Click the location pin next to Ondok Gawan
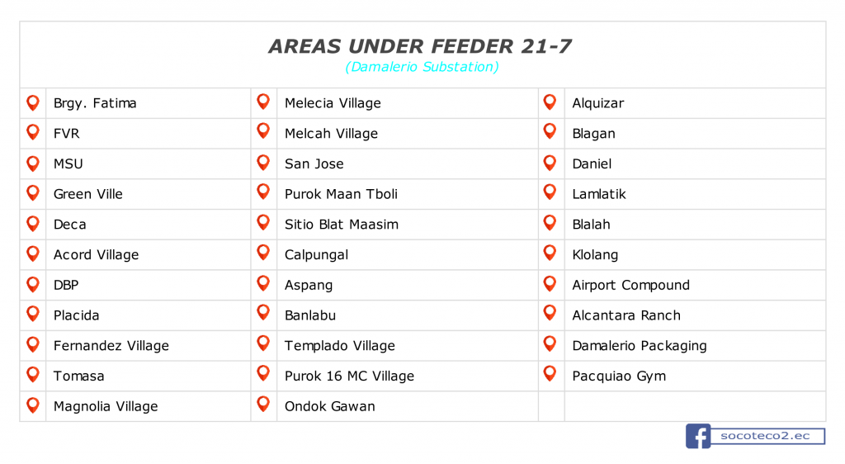 pyautogui.click(x=263, y=405)
